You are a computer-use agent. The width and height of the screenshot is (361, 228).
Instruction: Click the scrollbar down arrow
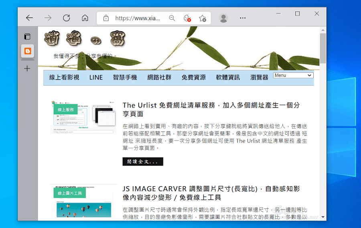pyautogui.click(x=323, y=217)
